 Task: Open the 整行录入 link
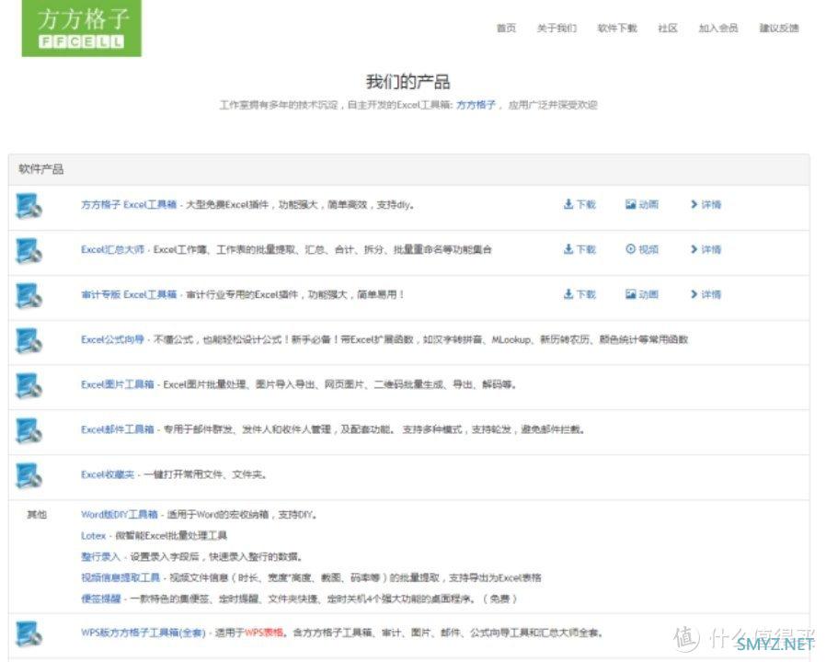[x=100, y=556]
